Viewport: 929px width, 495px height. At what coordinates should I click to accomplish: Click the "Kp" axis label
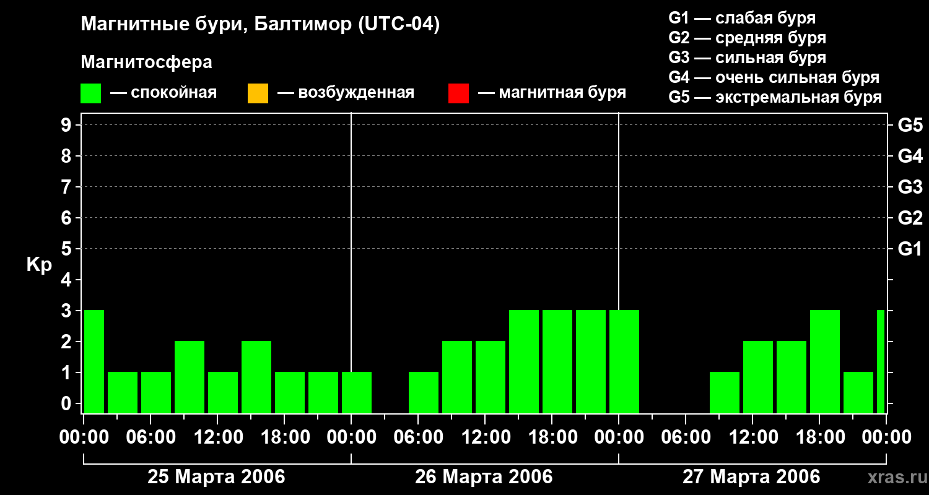(x=39, y=265)
